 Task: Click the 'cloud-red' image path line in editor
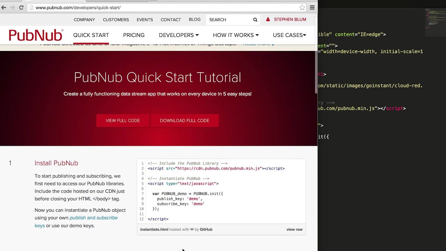coord(370,86)
